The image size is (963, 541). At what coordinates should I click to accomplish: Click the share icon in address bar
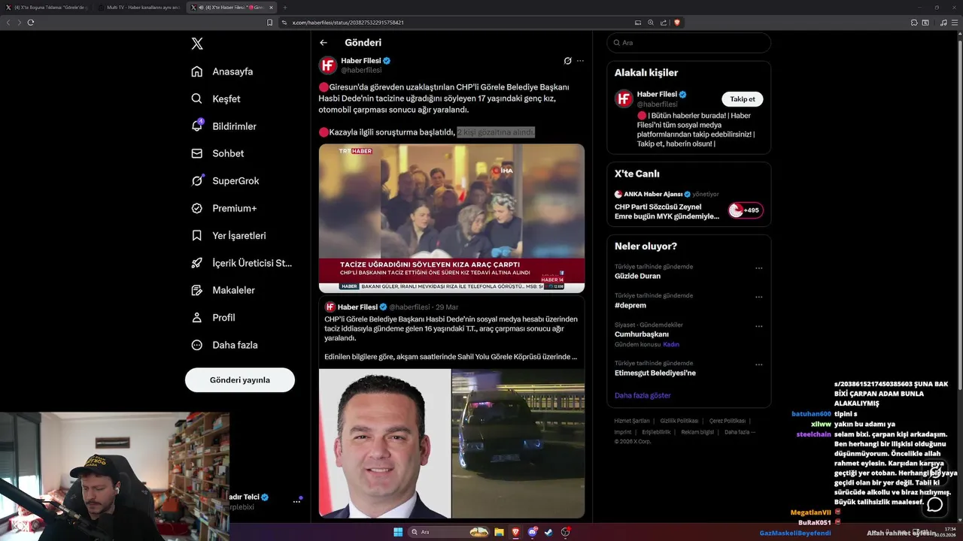pyautogui.click(x=664, y=23)
